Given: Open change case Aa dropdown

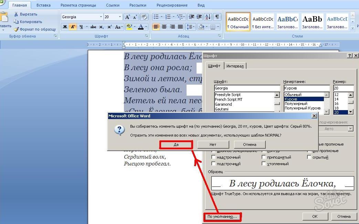Looking at the screenshot, I should click(x=119, y=27).
